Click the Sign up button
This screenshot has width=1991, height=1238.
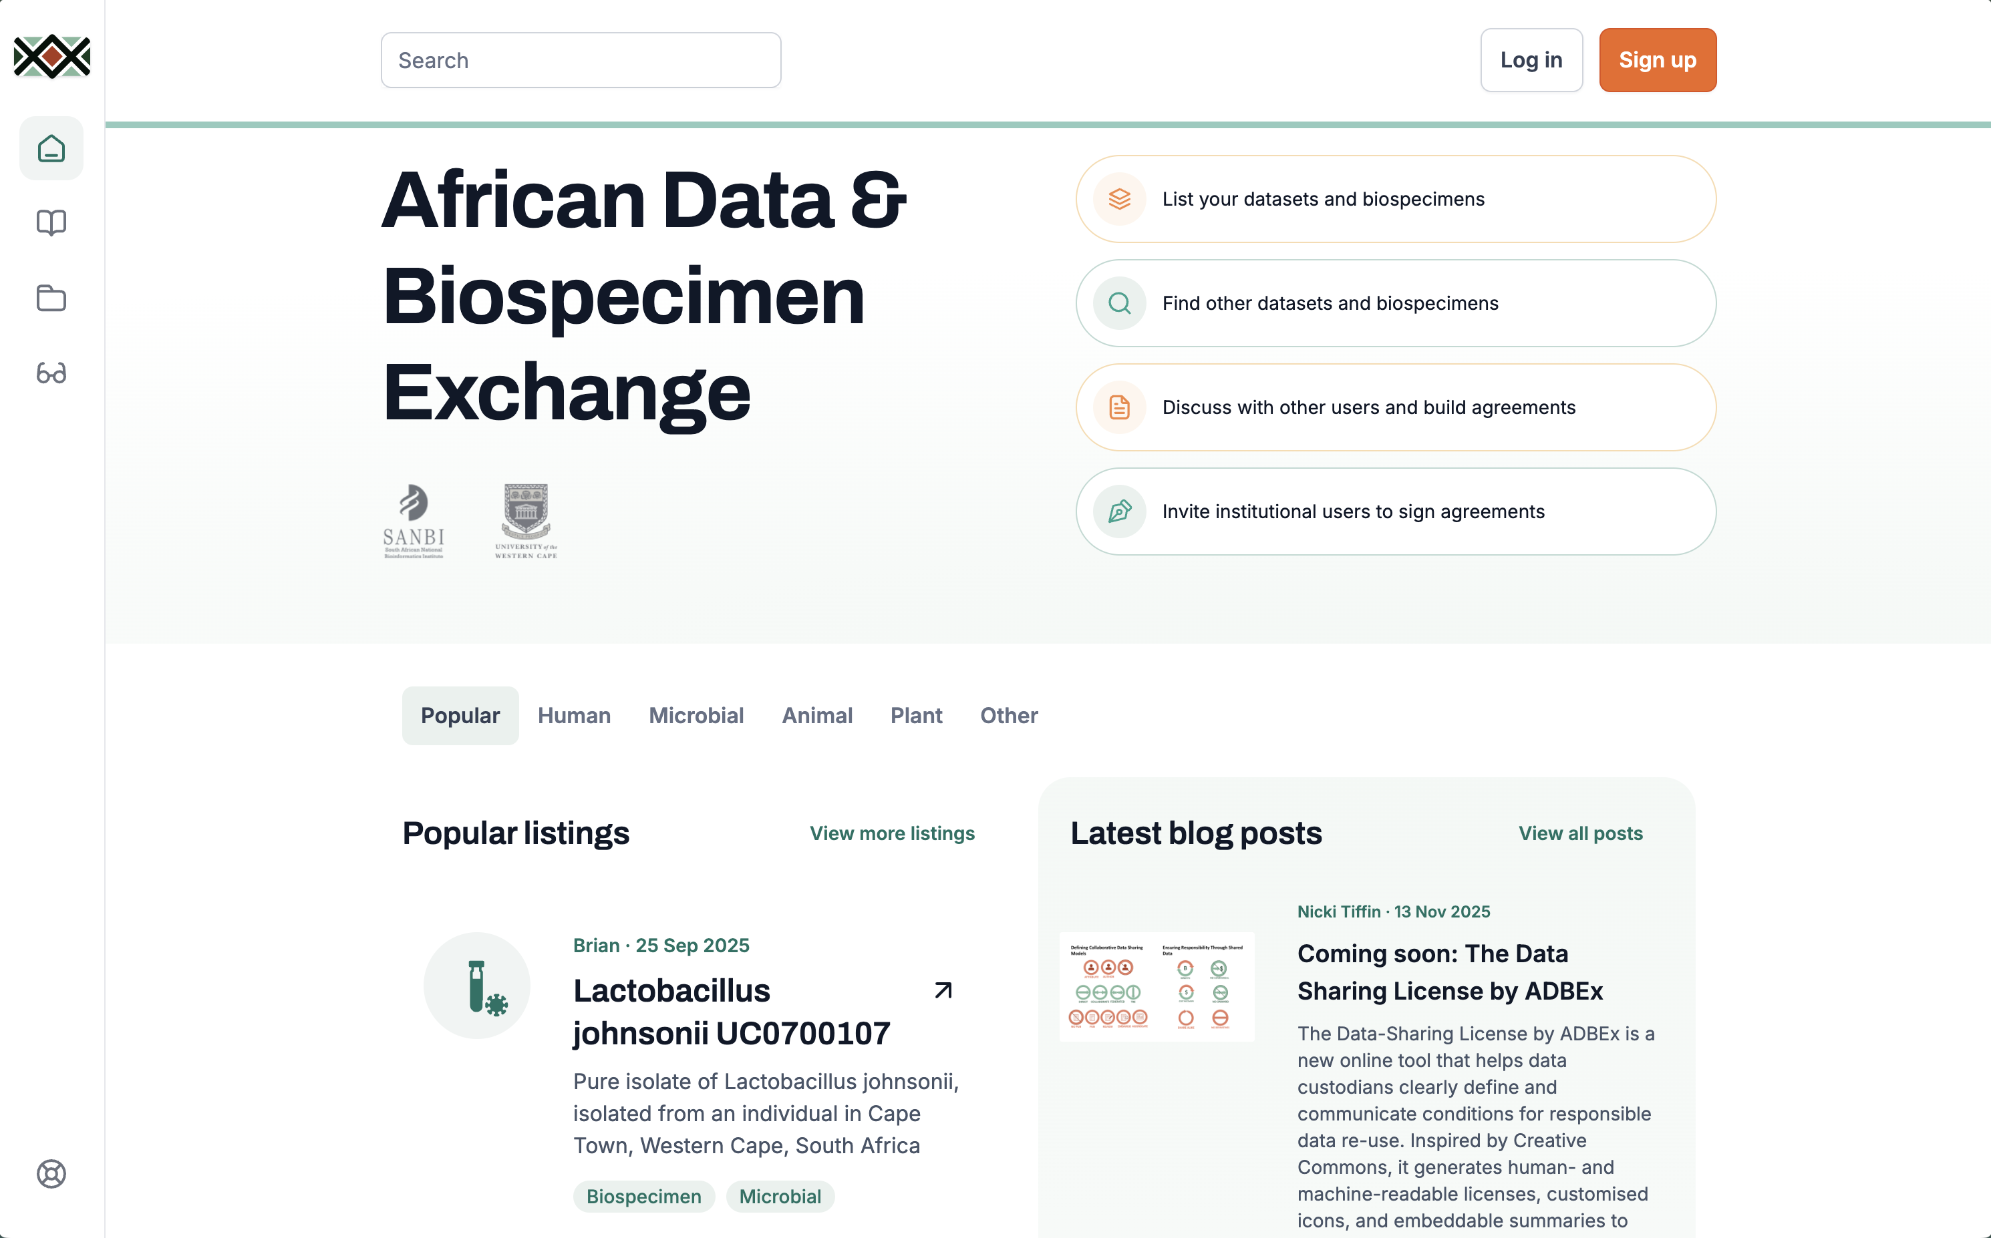pos(1657,60)
